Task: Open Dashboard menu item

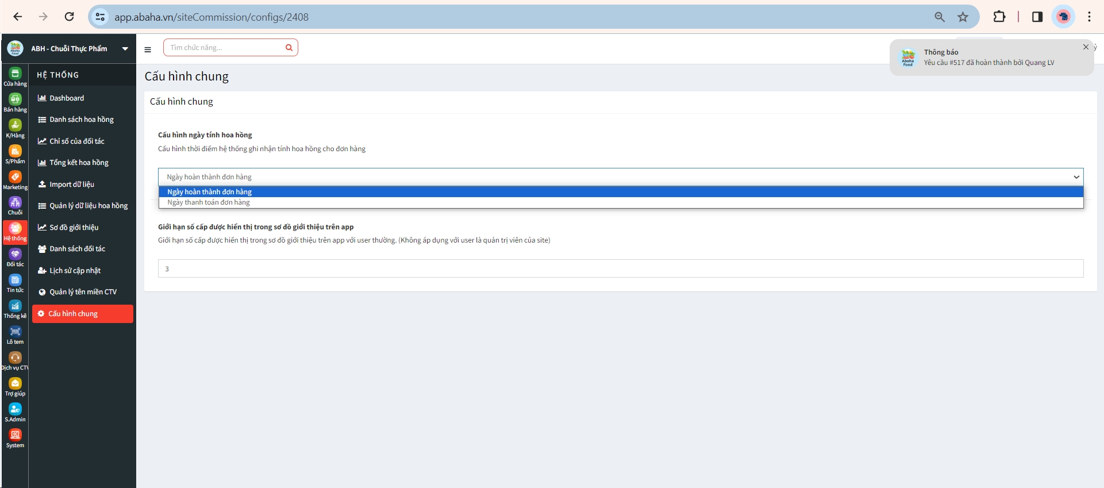Action: [67, 98]
